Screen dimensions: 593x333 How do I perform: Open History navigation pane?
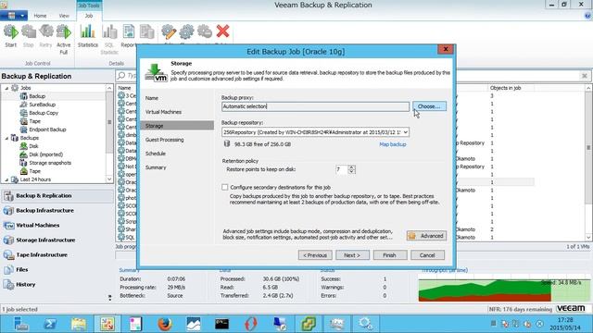pyautogui.click(x=25, y=284)
